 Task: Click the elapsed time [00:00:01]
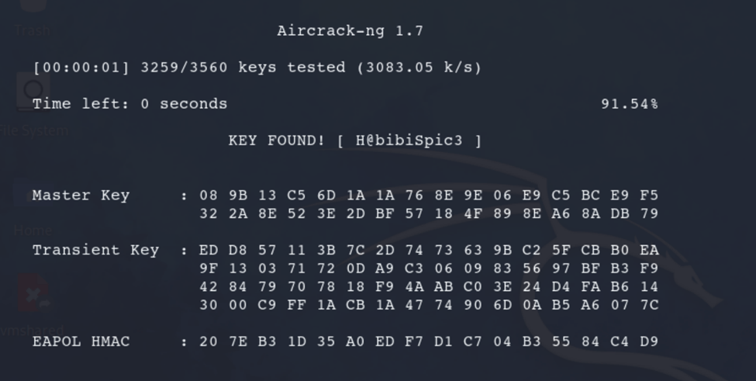click(x=81, y=68)
